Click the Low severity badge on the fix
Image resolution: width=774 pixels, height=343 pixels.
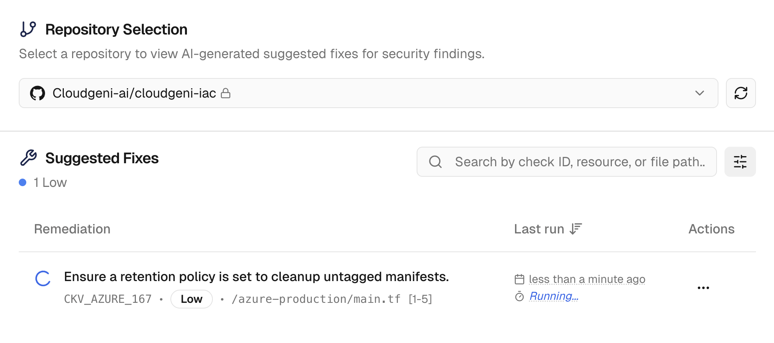(x=191, y=299)
